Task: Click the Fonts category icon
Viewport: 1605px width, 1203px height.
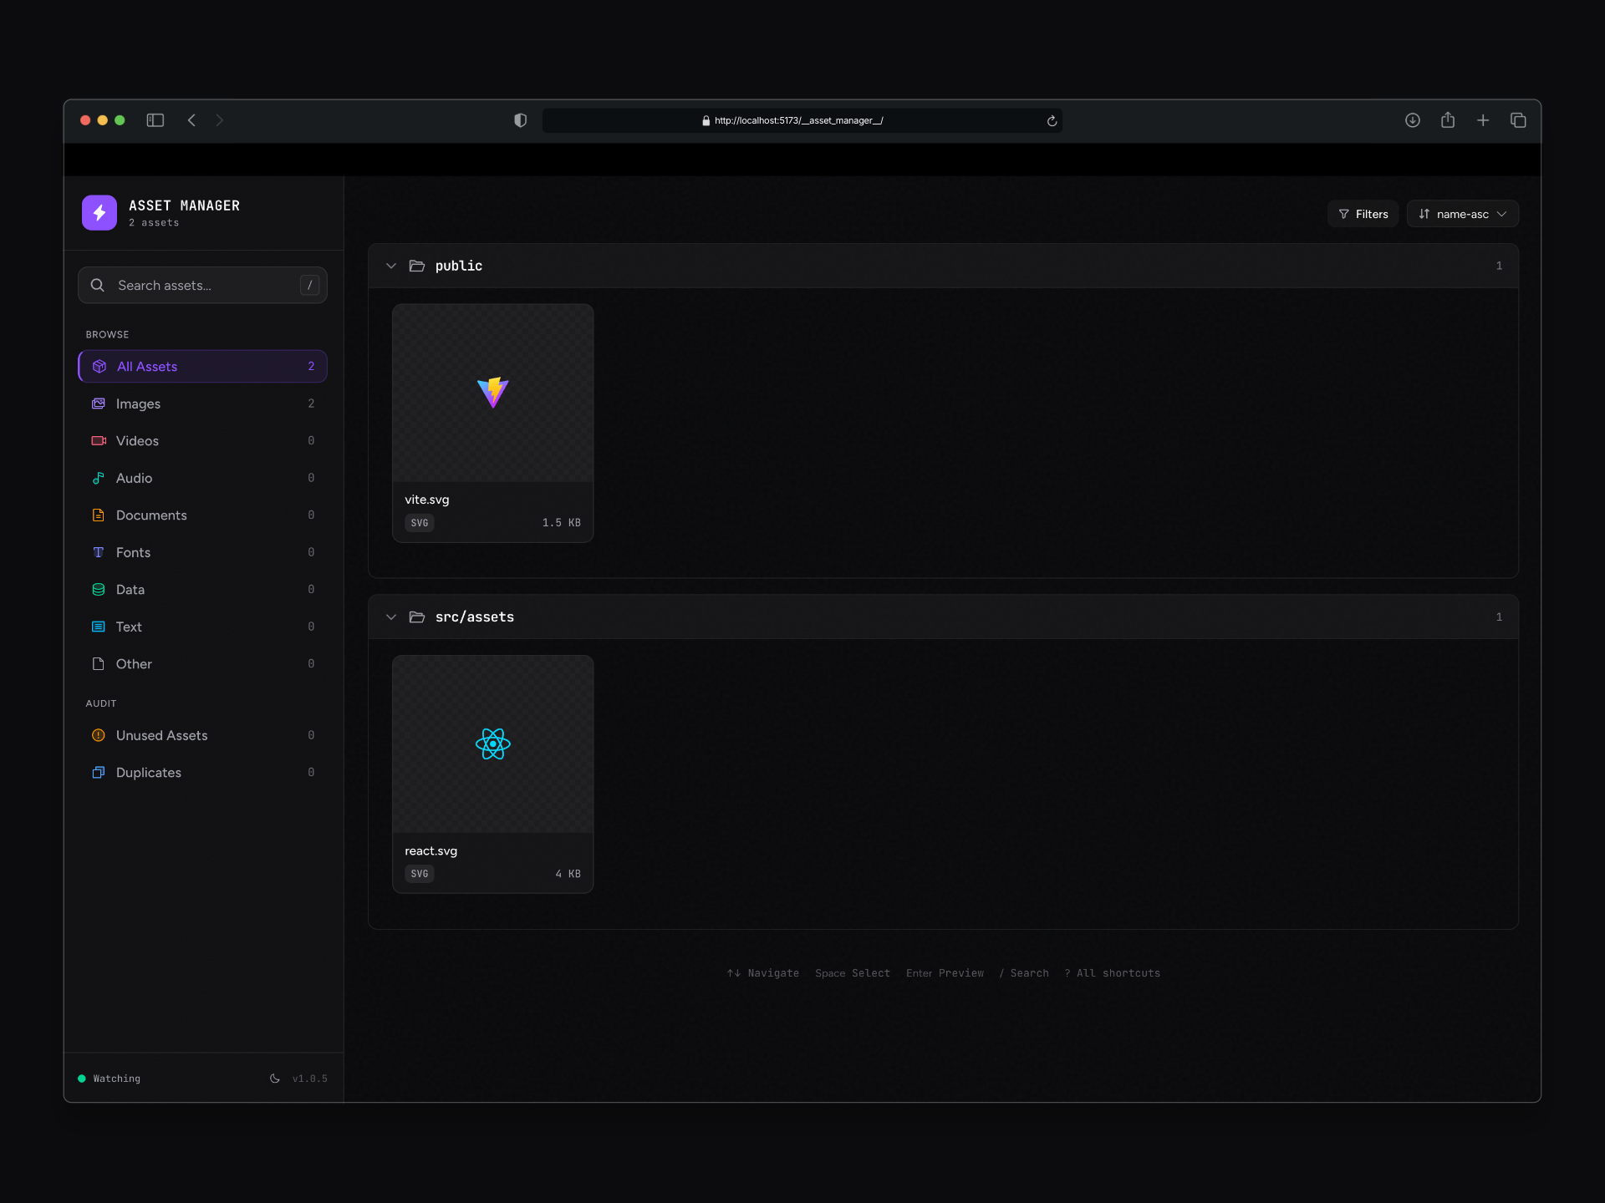Action: (x=99, y=552)
